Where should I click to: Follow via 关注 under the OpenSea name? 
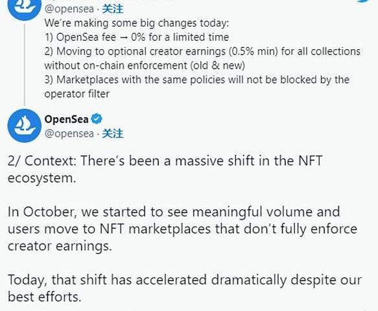(x=113, y=133)
